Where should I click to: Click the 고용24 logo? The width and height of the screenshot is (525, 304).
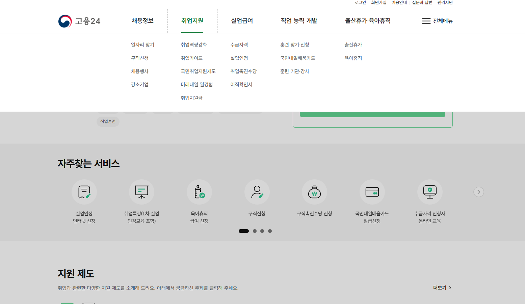(79, 21)
